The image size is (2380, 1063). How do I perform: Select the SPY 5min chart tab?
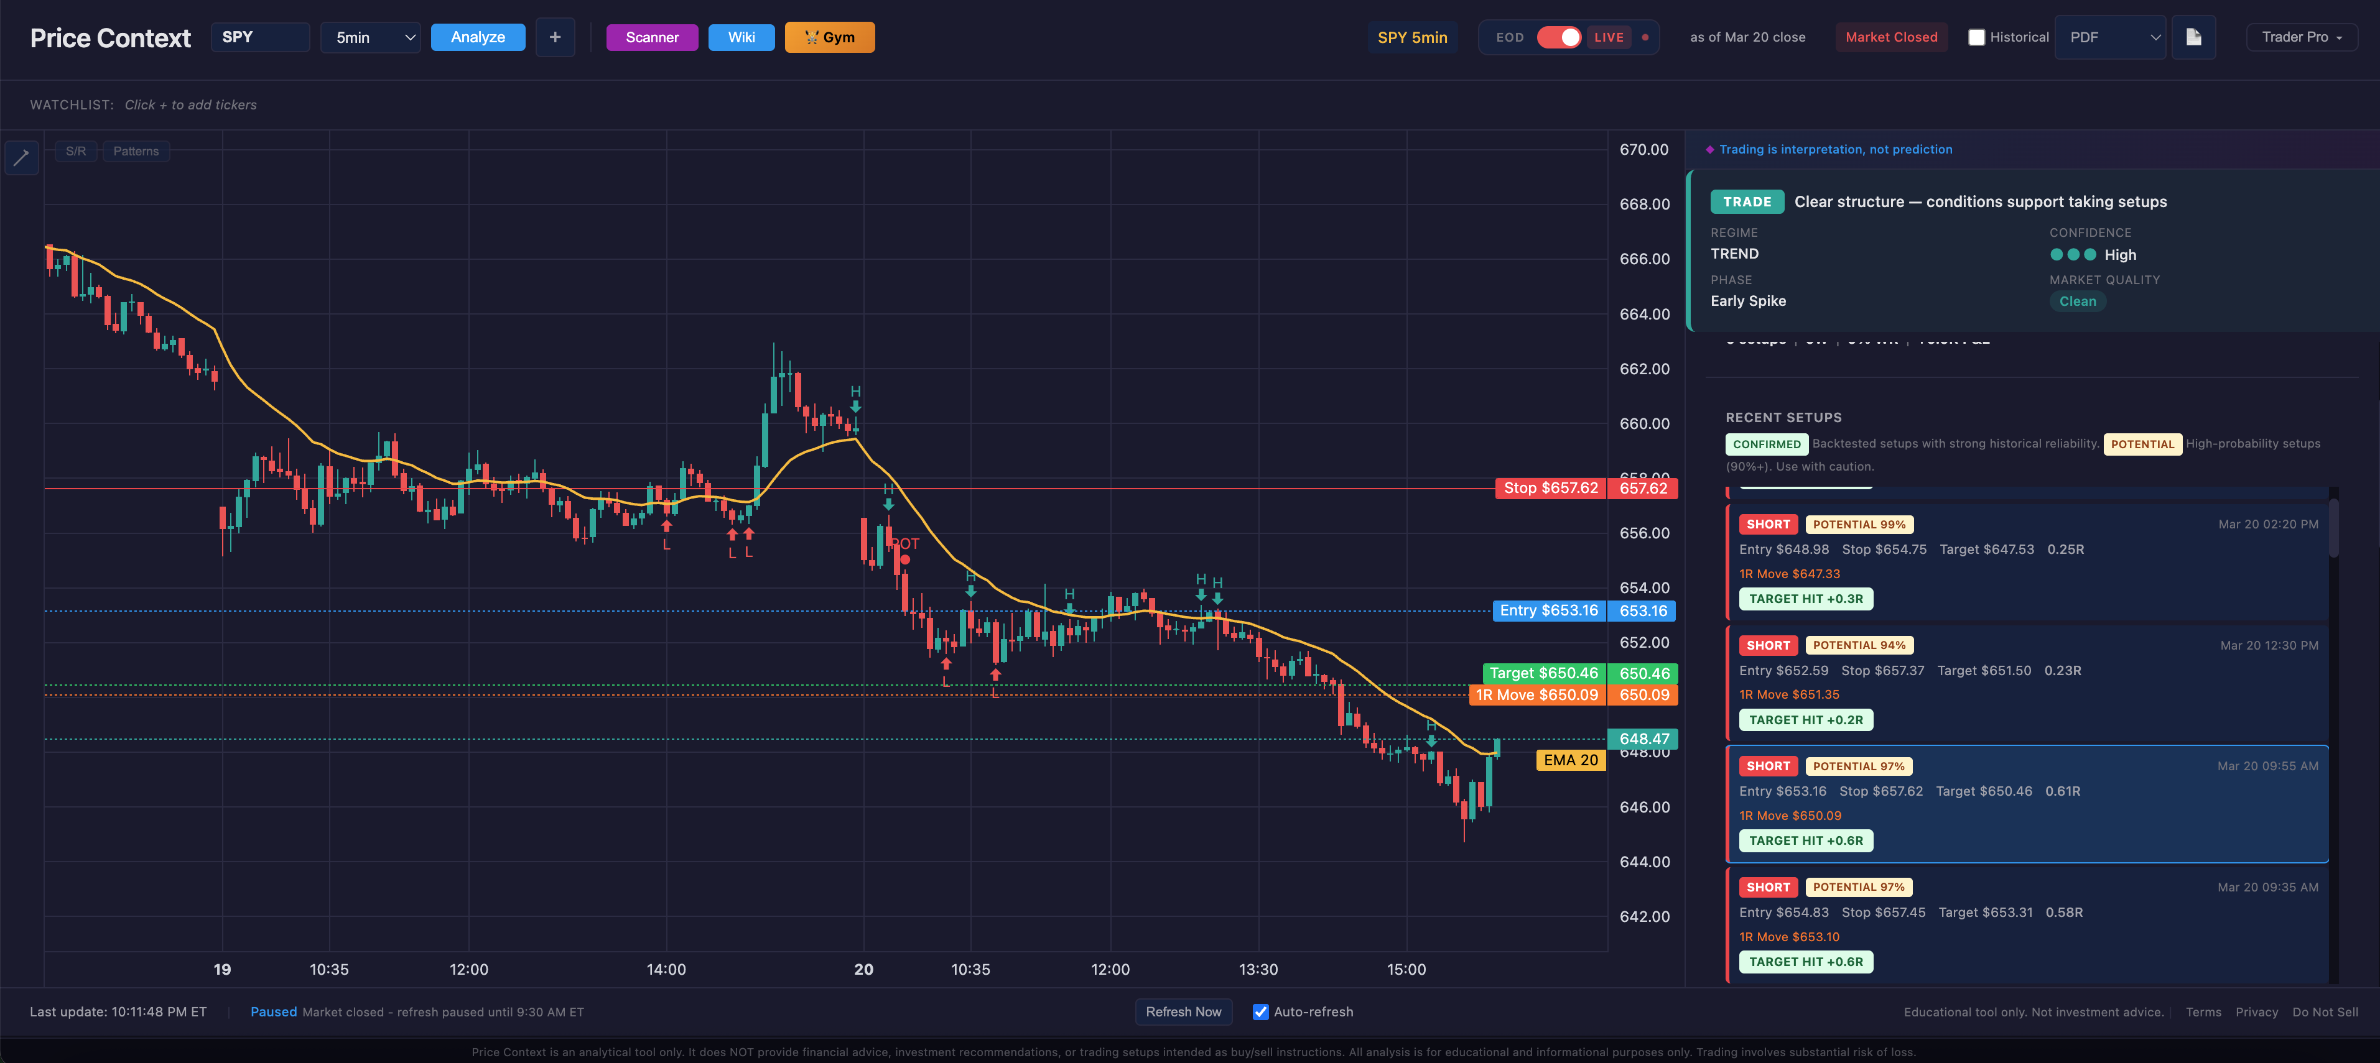[x=1413, y=37]
